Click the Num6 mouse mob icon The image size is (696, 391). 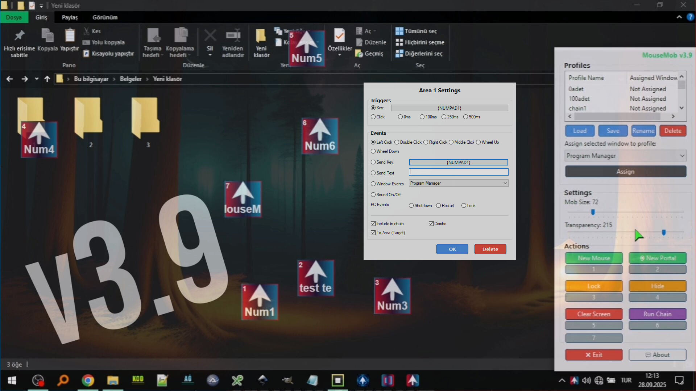pyautogui.click(x=320, y=136)
